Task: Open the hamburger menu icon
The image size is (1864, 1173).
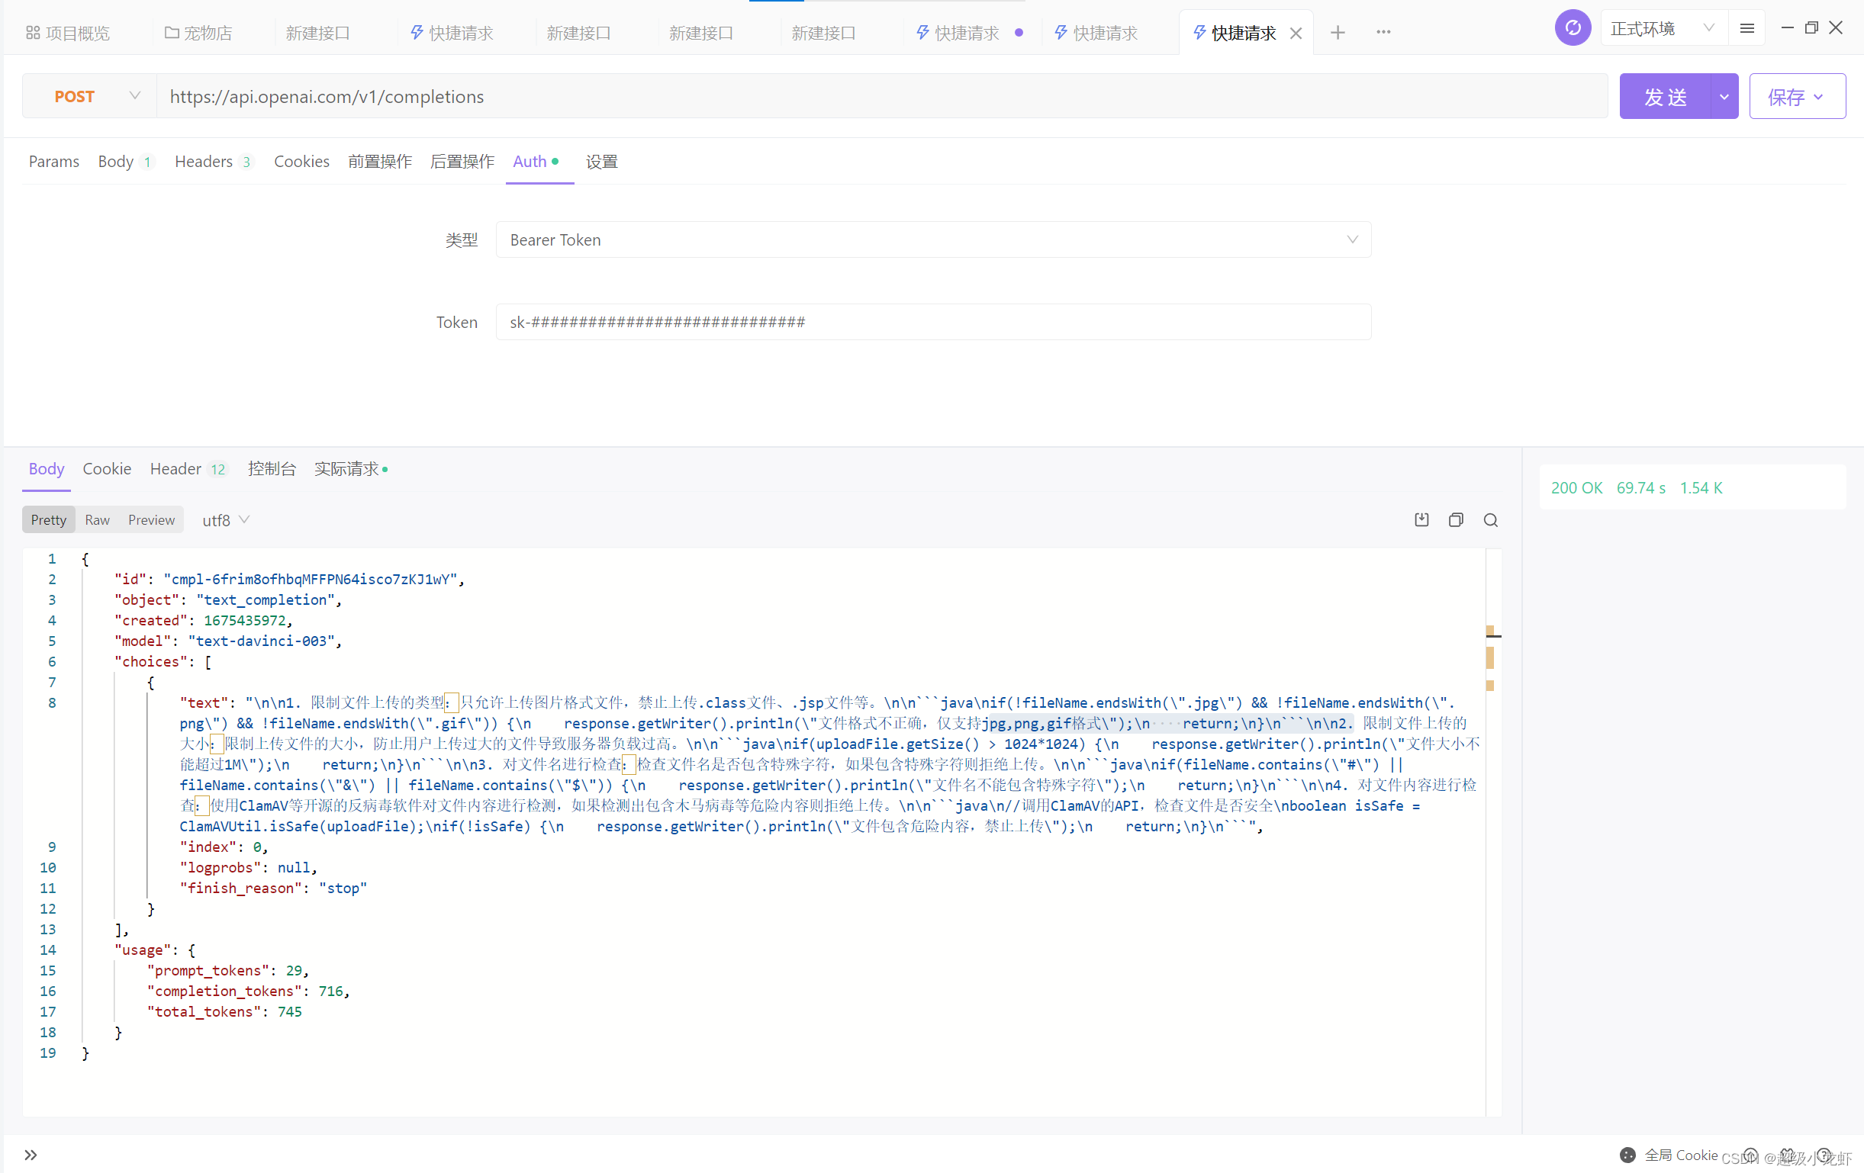Action: coord(1746,29)
